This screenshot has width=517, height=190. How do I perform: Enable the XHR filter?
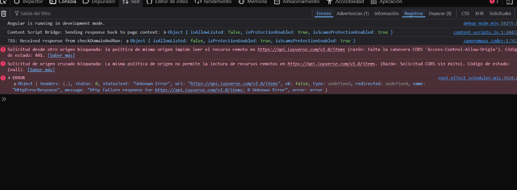pyautogui.click(x=479, y=13)
